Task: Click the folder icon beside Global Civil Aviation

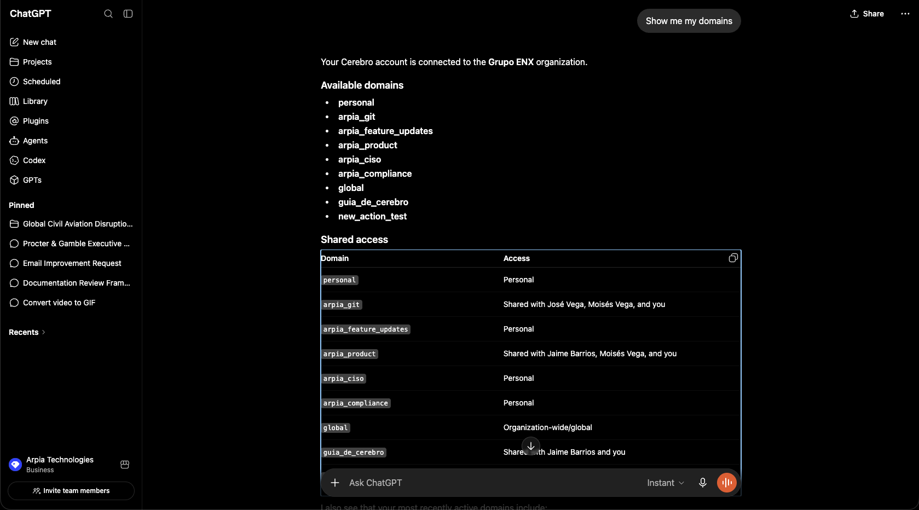Action: tap(14, 224)
